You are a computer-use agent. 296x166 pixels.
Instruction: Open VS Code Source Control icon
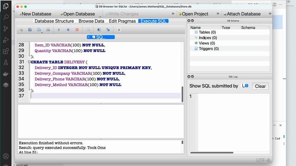point(6,29)
